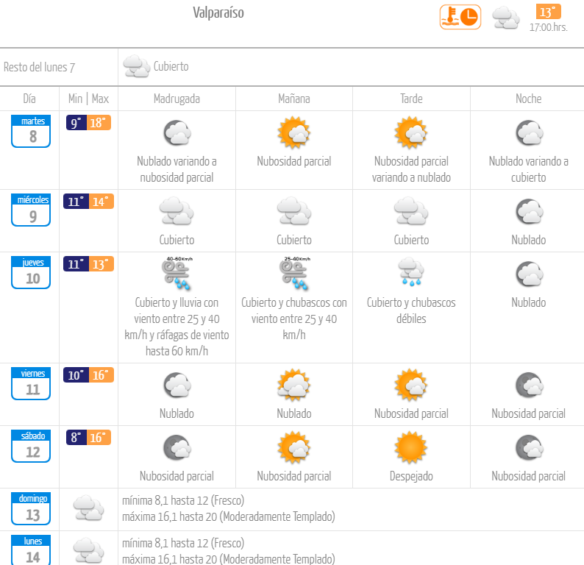Click the Valparaíso city title

point(218,13)
